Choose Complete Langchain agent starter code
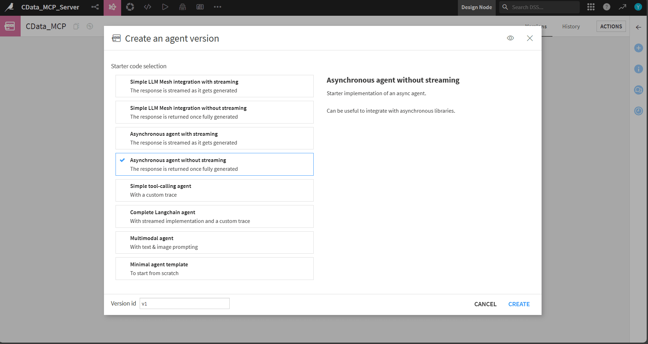The image size is (648, 344). 214,217
